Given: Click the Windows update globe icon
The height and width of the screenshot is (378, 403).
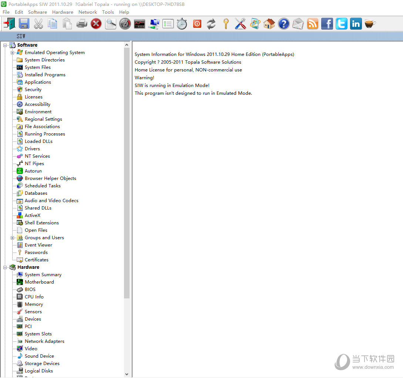Looking at the screenshot, I should 255,24.
